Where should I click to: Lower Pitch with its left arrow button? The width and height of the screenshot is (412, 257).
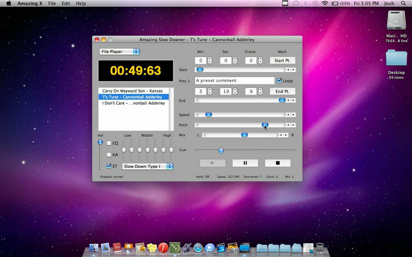pyautogui.click(x=288, y=125)
